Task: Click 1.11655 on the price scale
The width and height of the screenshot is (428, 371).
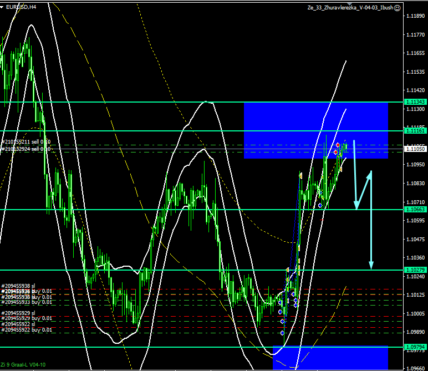Action: click(x=415, y=53)
